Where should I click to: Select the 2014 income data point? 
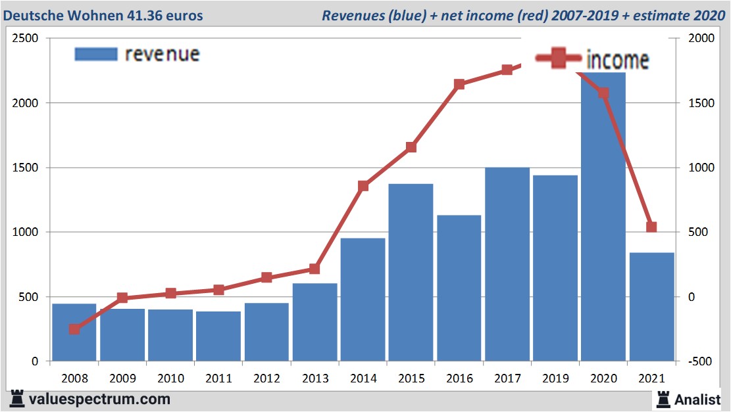363,186
